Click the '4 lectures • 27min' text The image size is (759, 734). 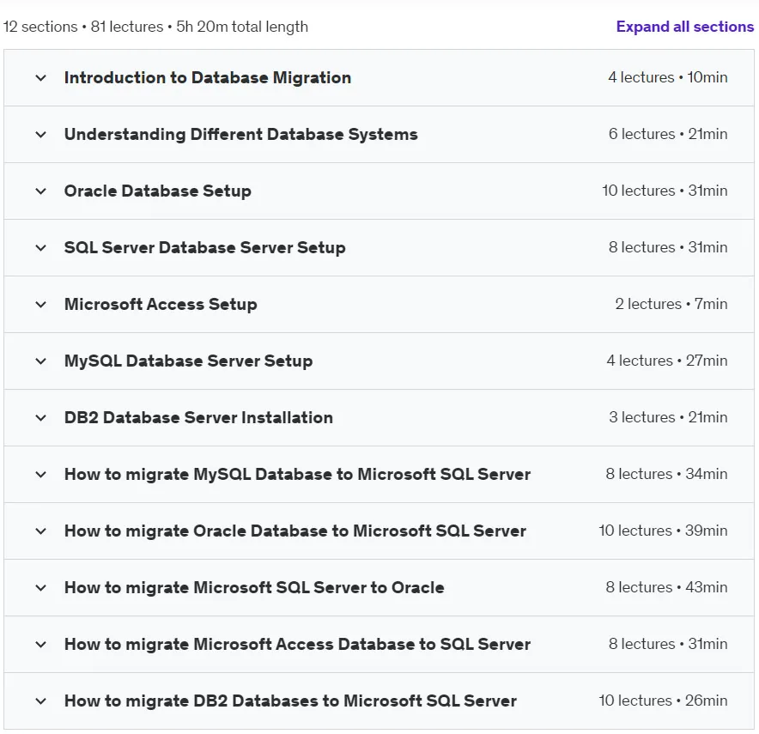coord(667,361)
